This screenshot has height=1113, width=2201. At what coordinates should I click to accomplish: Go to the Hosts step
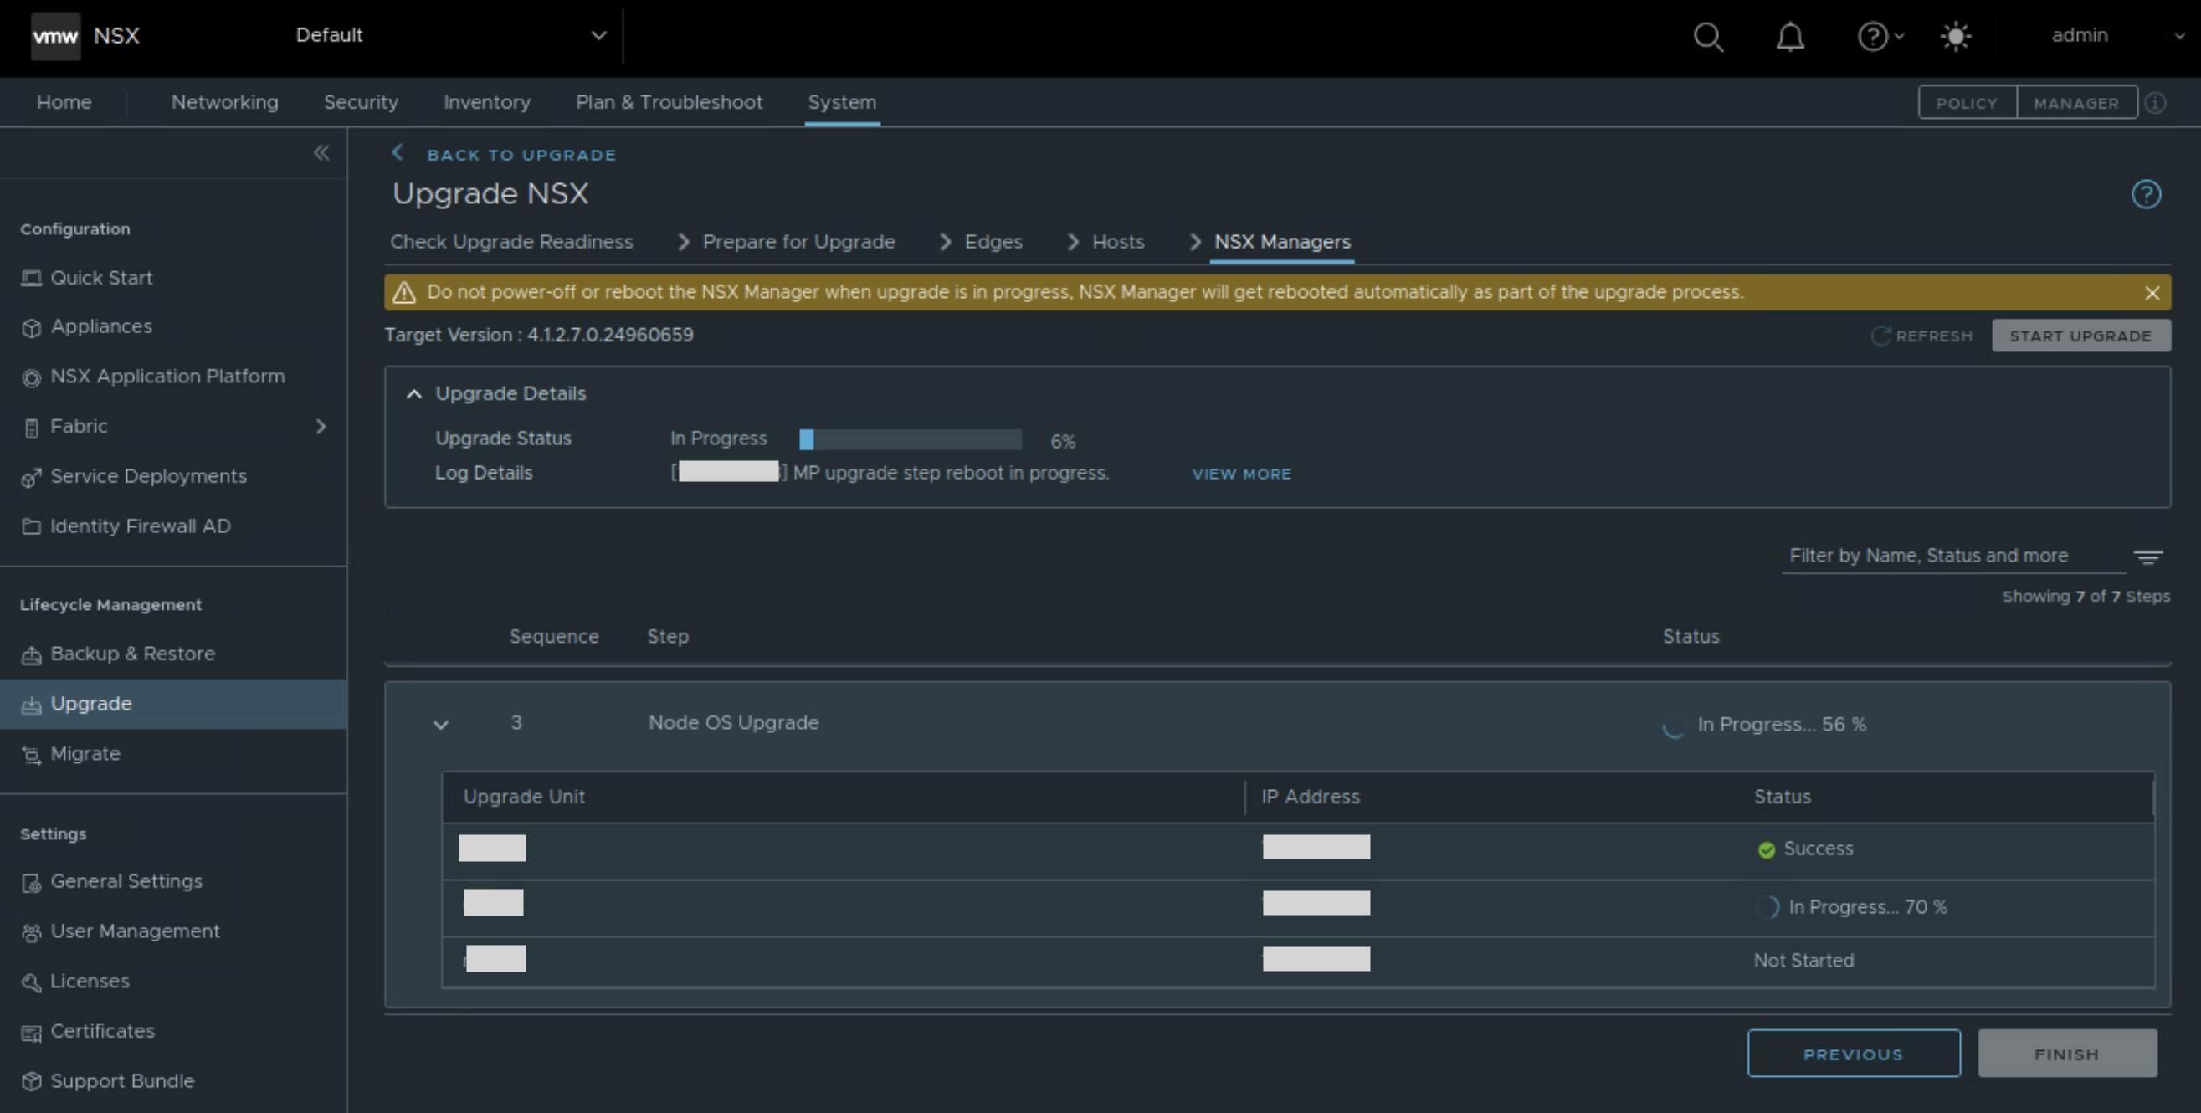point(1118,242)
